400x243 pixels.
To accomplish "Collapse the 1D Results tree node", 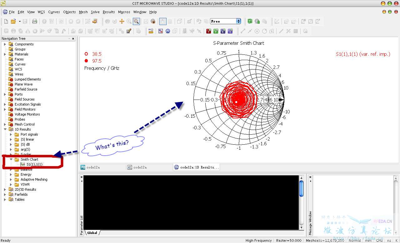I will click(5, 129).
